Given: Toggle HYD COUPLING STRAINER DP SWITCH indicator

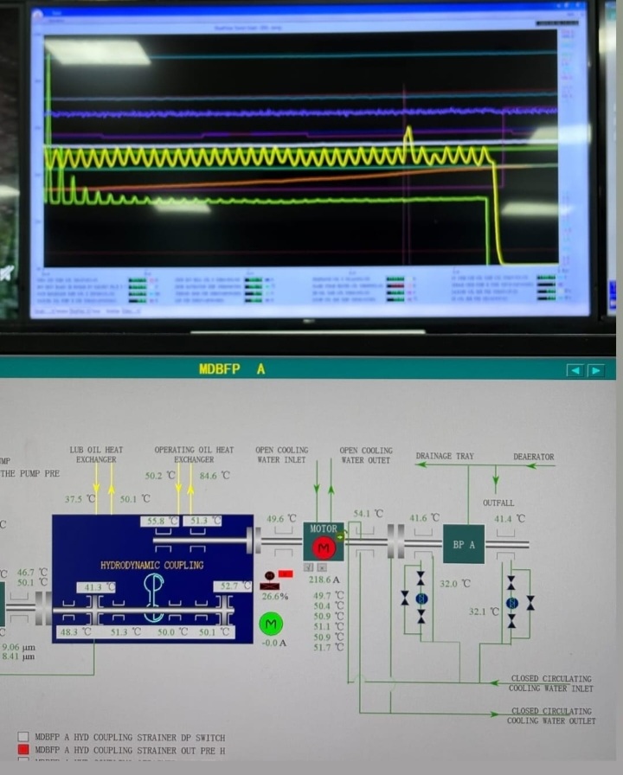Looking at the screenshot, I should click(23, 737).
